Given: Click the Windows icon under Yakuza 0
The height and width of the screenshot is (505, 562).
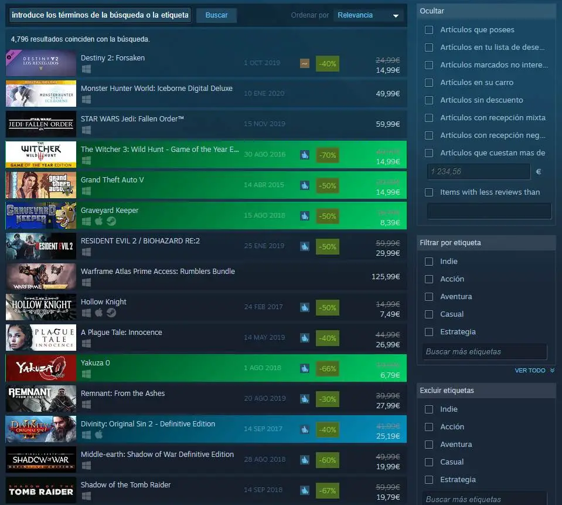Looking at the screenshot, I should [x=86, y=374].
